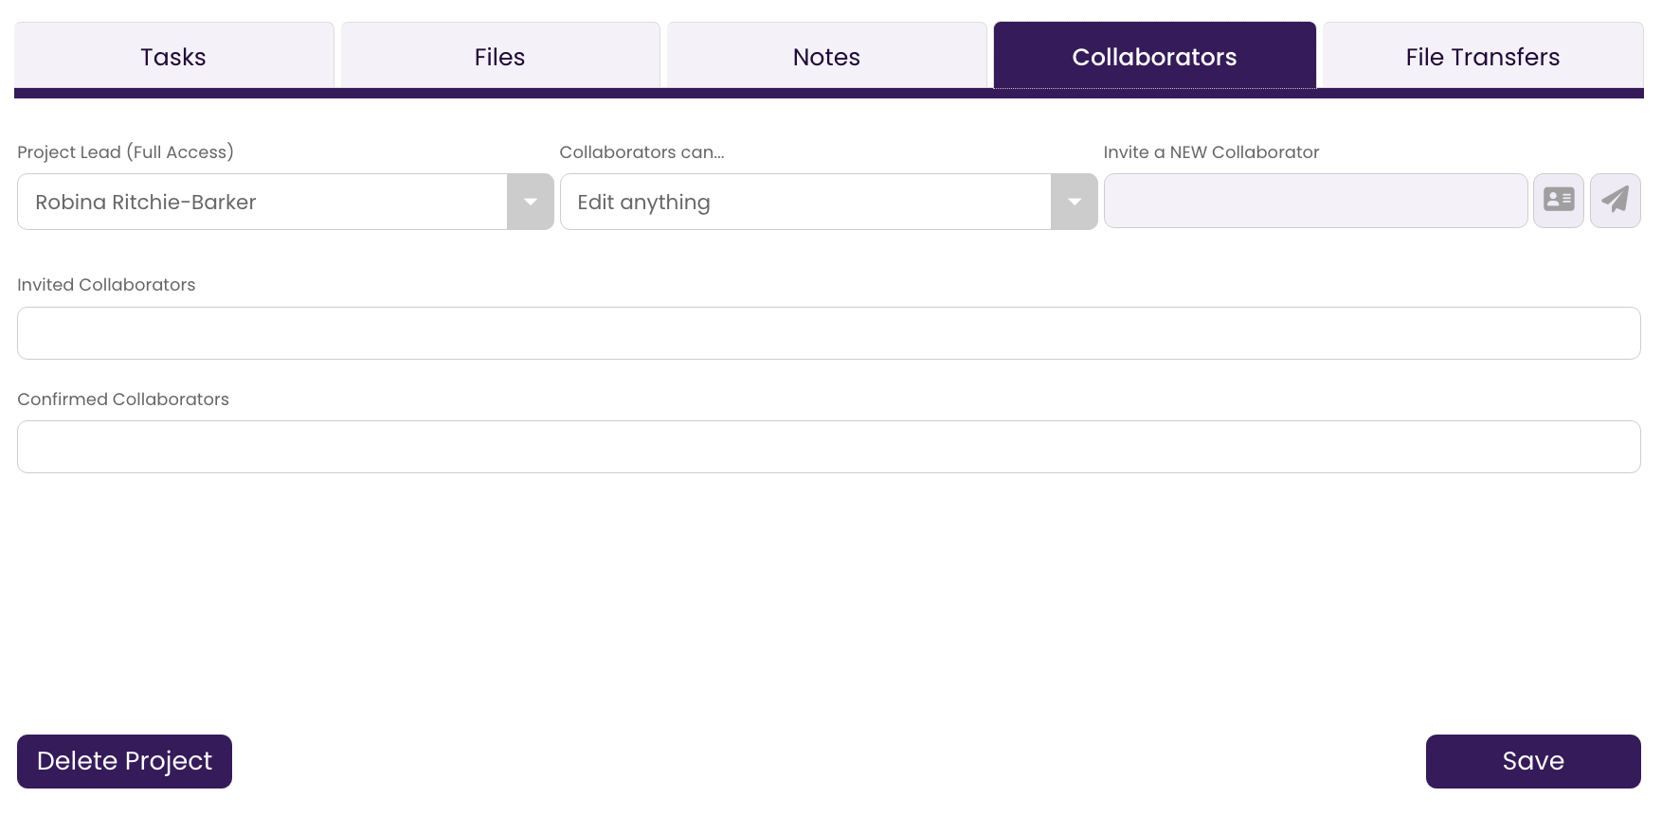1662x833 pixels.
Task: Save the project changes
Action: tap(1533, 761)
